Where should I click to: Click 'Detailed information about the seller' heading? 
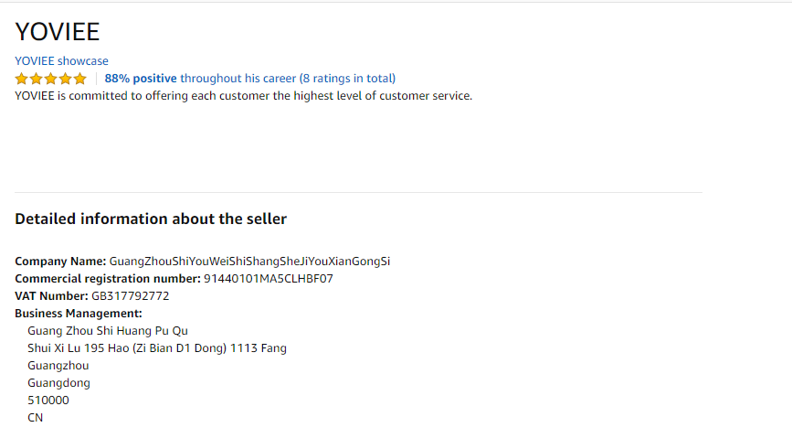[151, 219]
